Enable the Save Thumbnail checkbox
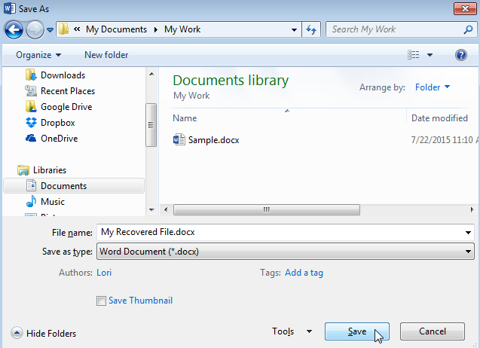 click(x=101, y=301)
